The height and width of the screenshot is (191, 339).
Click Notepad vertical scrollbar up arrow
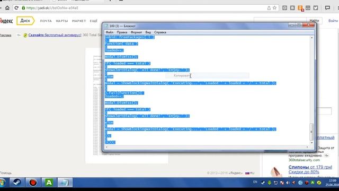click(311, 38)
